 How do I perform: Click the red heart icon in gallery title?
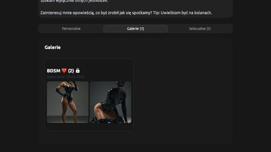coord(64,71)
